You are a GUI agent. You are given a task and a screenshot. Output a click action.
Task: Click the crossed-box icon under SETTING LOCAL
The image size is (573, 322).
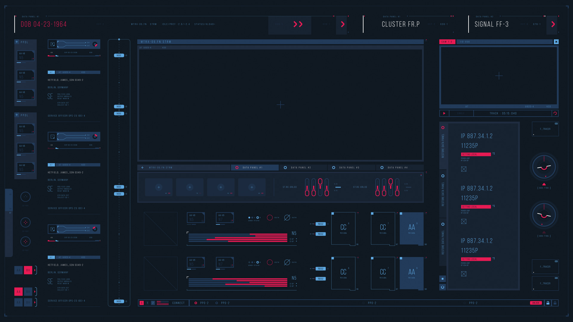(464, 169)
